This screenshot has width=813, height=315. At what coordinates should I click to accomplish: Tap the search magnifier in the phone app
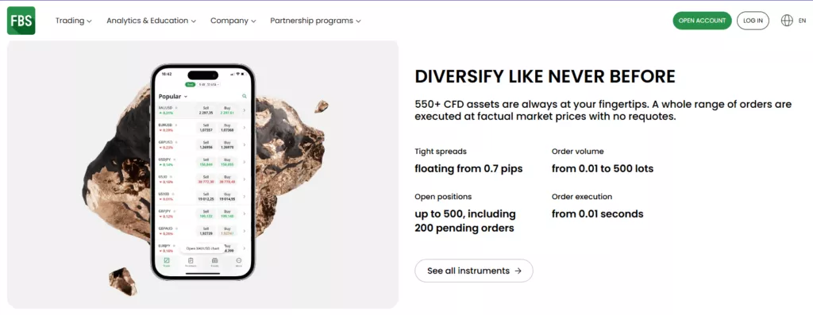point(245,96)
